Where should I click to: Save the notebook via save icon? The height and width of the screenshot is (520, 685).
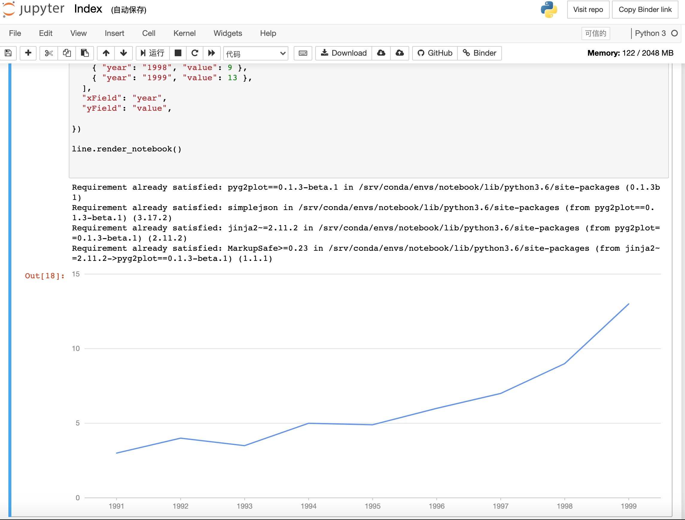pyautogui.click(x=8, y=53)
